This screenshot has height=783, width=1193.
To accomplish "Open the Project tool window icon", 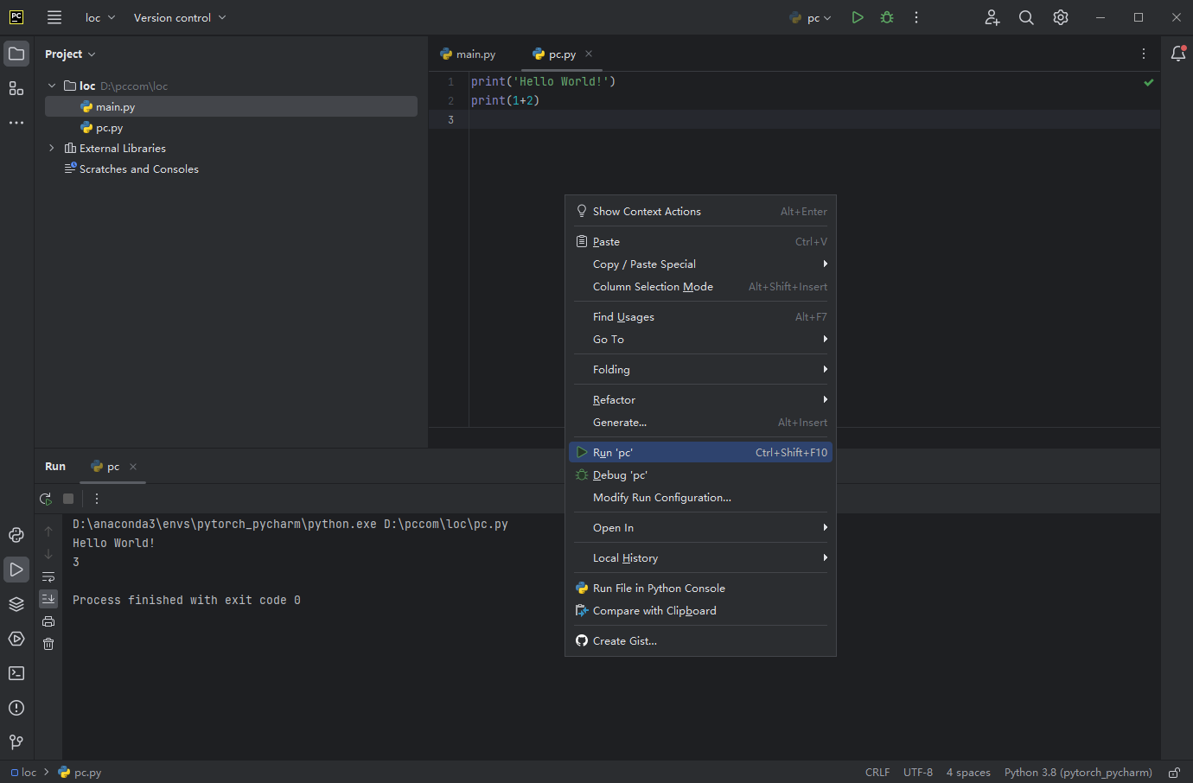I will click(x=16, y=54).
